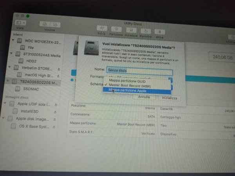
Task: Click the Interni section header
Action: click(x=18, y=34)
